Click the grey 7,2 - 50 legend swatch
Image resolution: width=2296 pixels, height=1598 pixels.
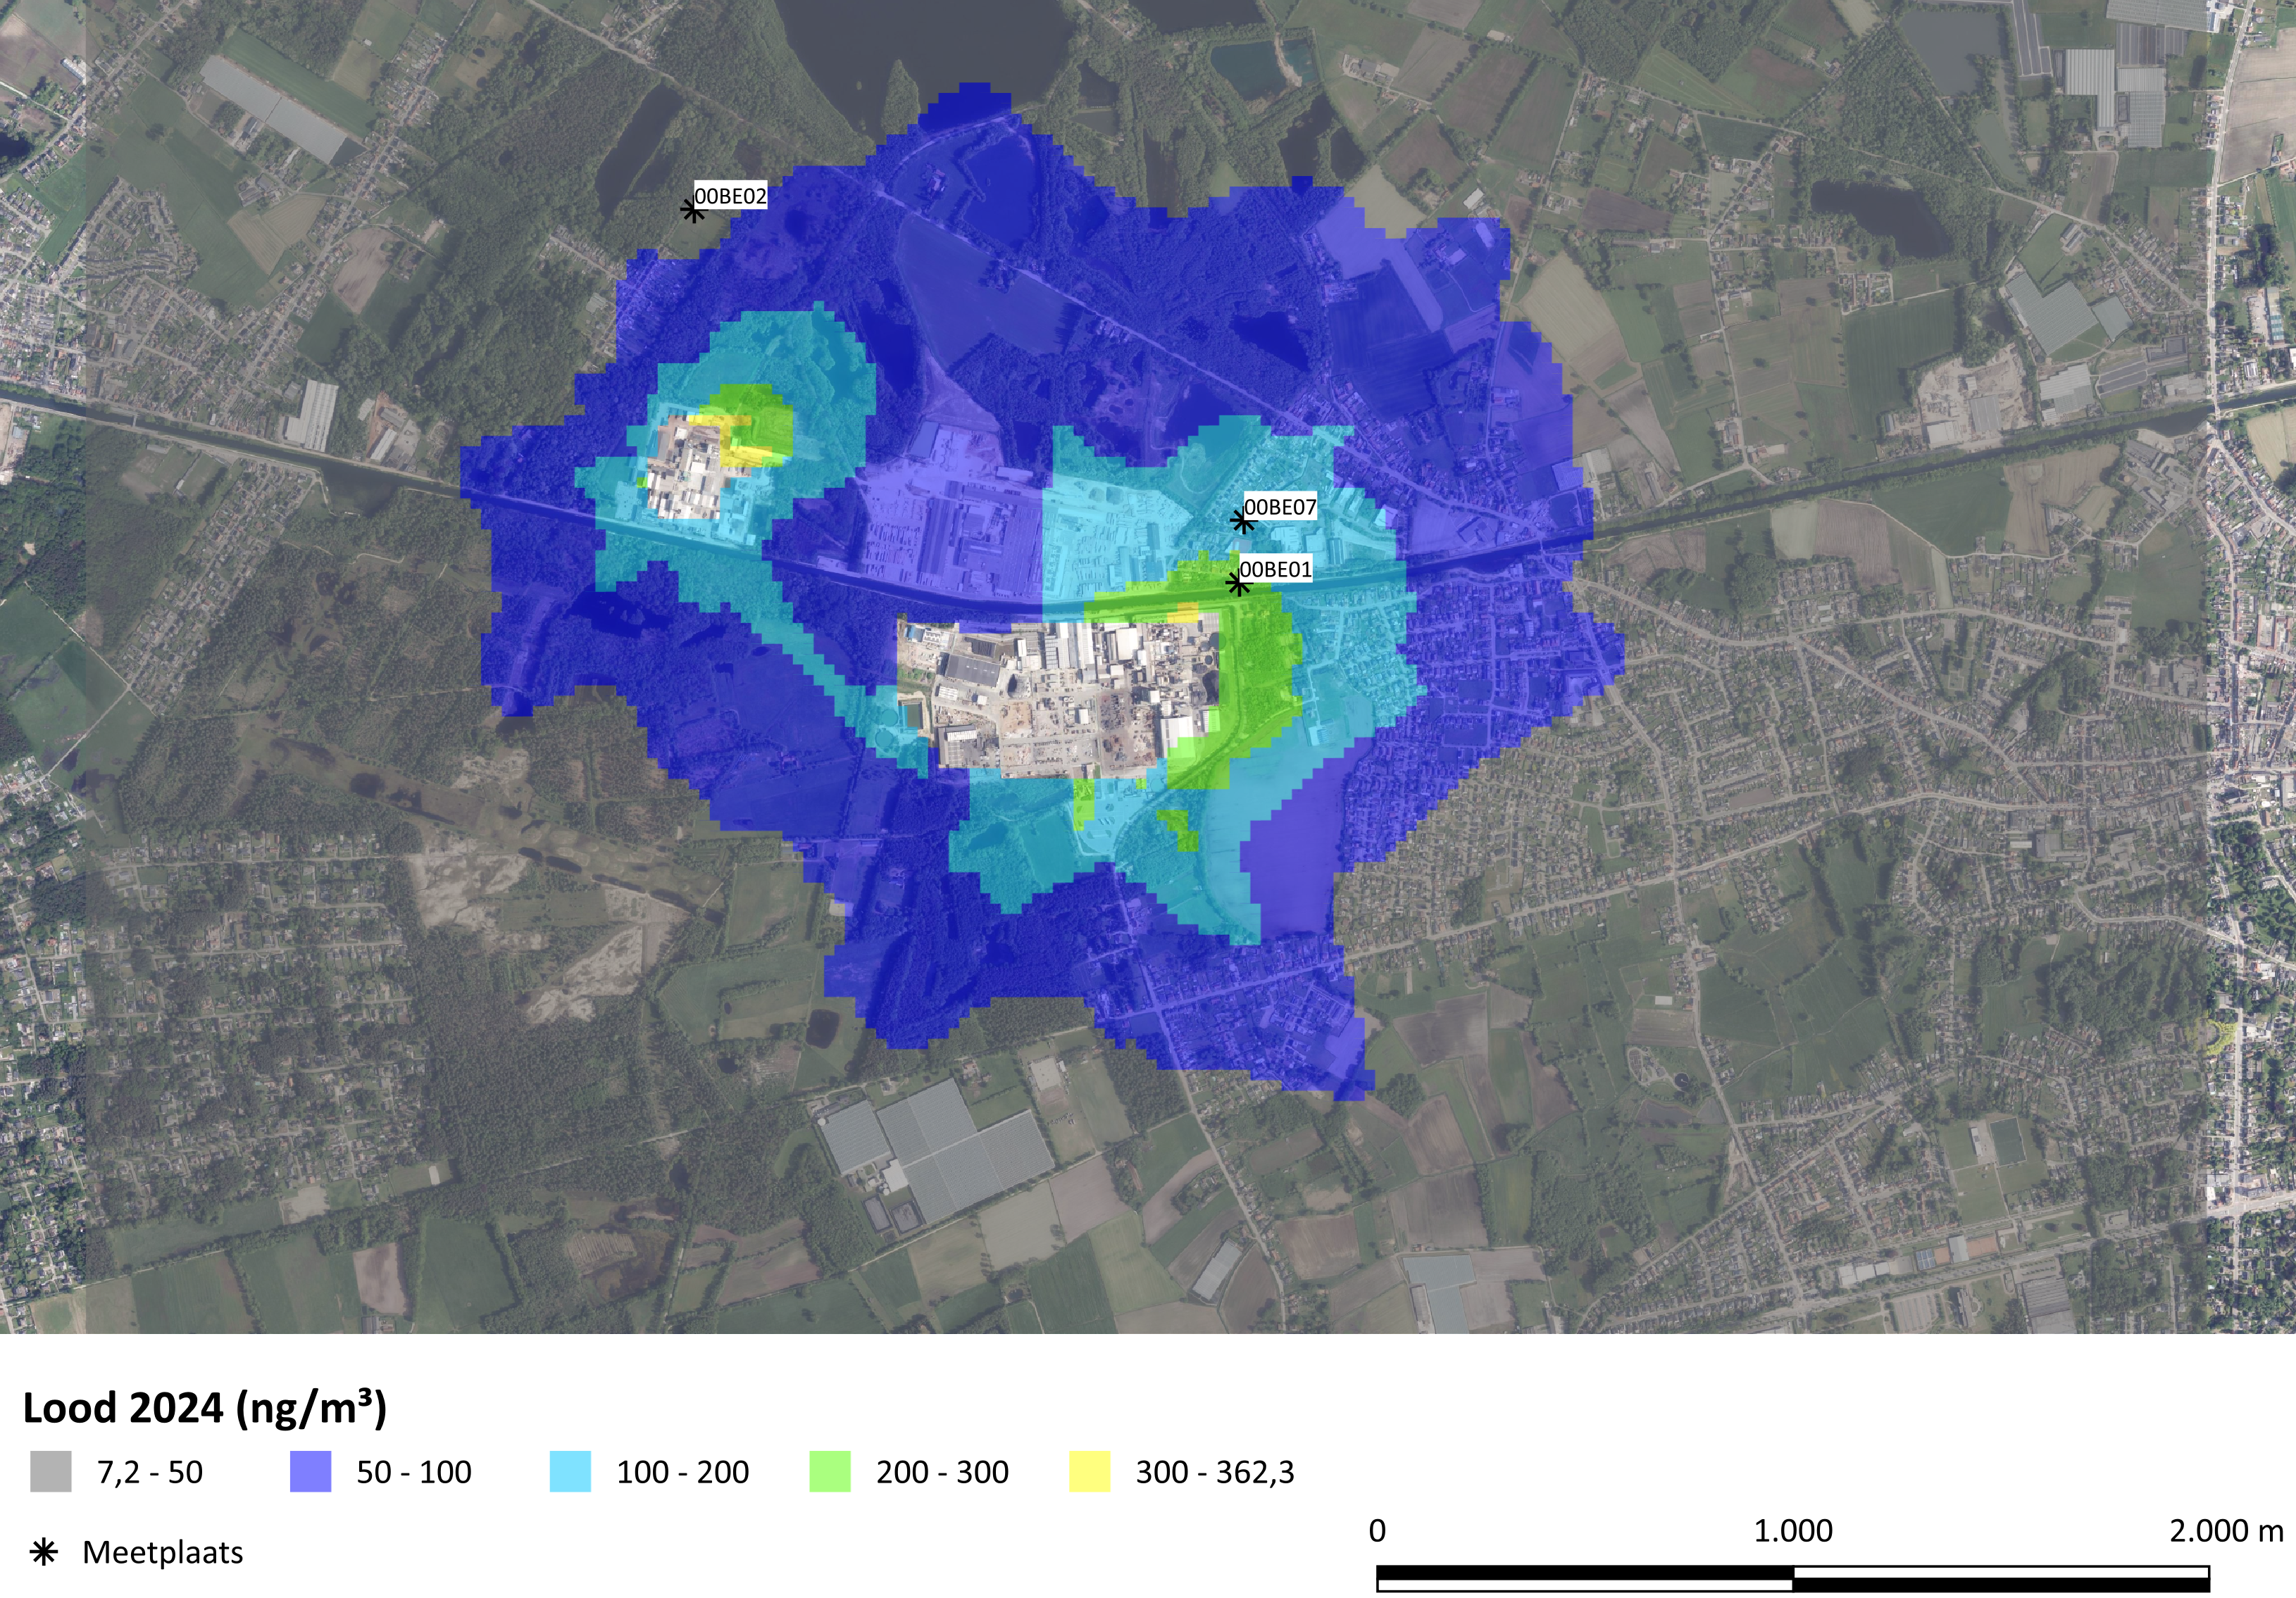pos(51,1471)
